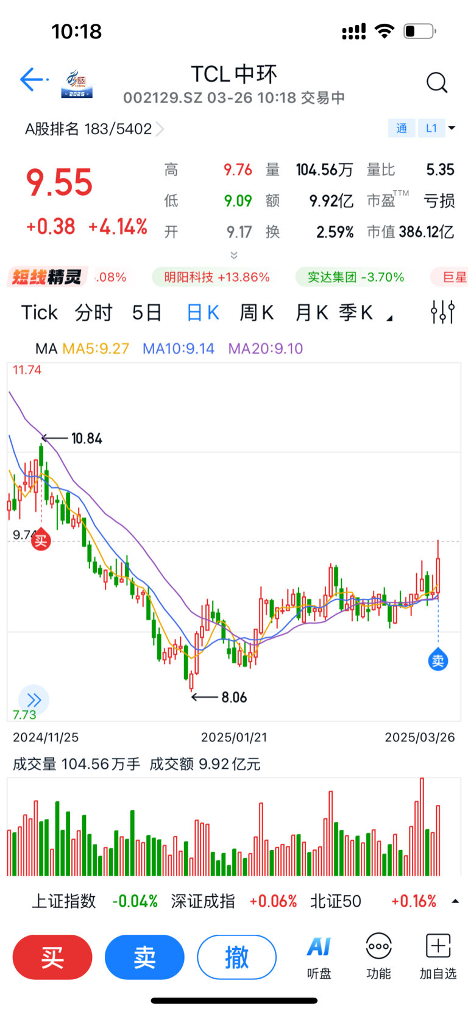Tap MA5:9.27 indicator label

[x=96, y=349]
